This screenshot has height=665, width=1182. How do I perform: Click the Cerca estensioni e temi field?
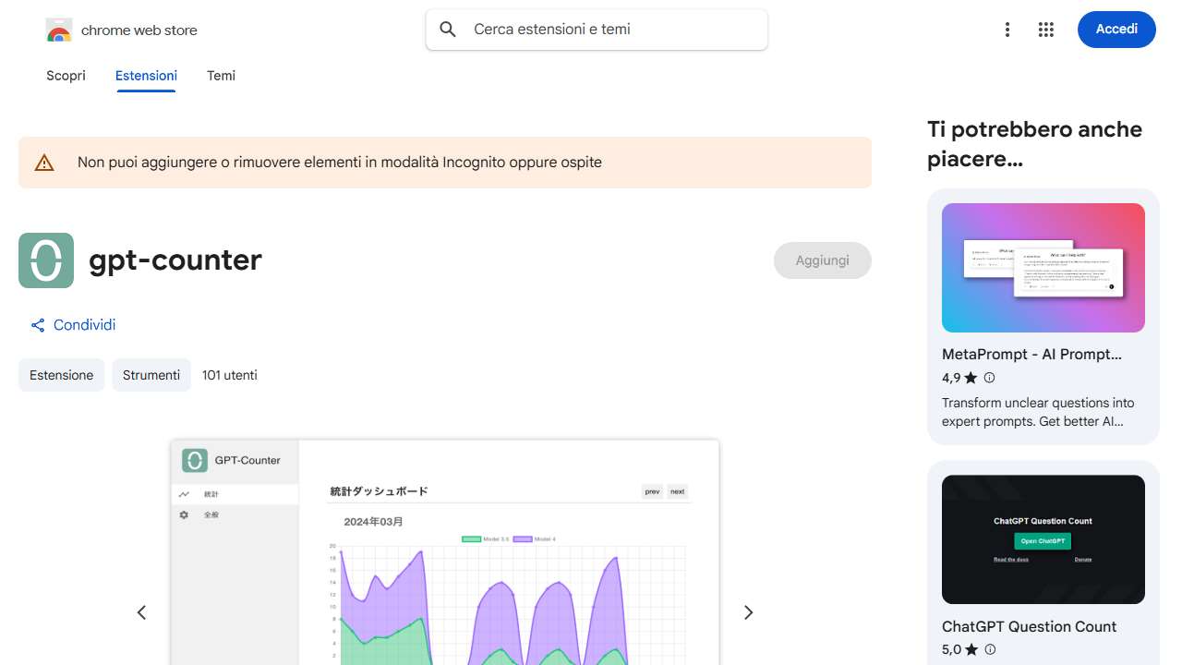(x=597, y=29)
